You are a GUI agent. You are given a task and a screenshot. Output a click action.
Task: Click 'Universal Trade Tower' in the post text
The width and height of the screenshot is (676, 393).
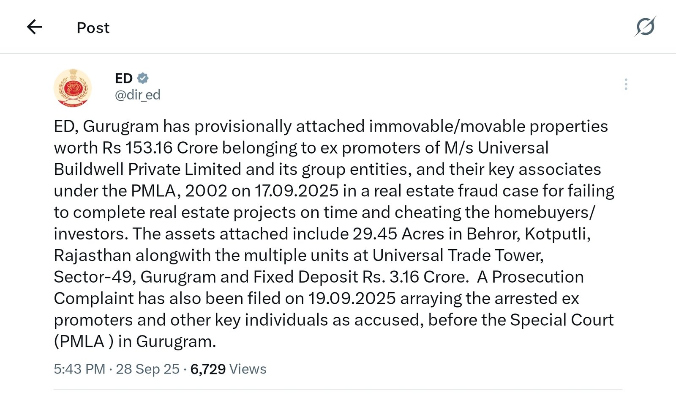tap(458, 256)
